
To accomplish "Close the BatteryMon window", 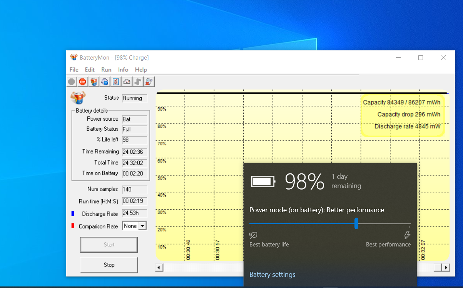I will click(443, 58).
